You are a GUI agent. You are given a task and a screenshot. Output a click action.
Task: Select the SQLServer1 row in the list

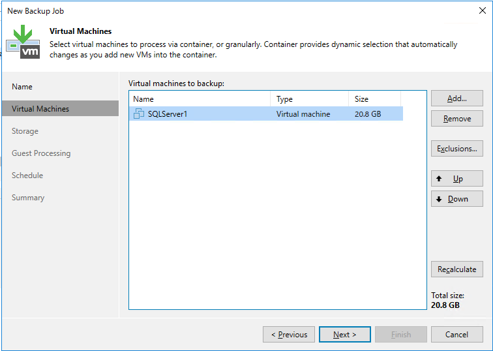pyautogui.click(x=266, y=114)
